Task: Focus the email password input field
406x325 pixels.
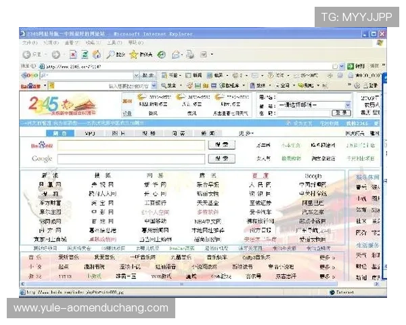Action: click(304, 113)
